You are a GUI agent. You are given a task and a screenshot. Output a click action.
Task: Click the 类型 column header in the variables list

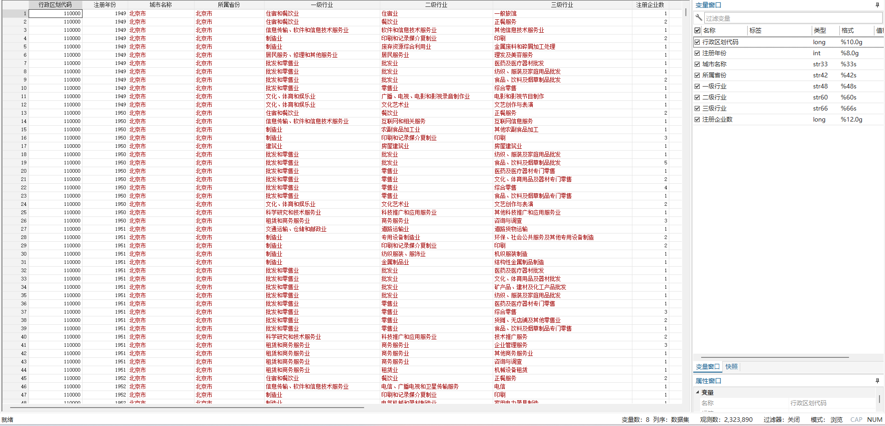(x=820, y=30)
